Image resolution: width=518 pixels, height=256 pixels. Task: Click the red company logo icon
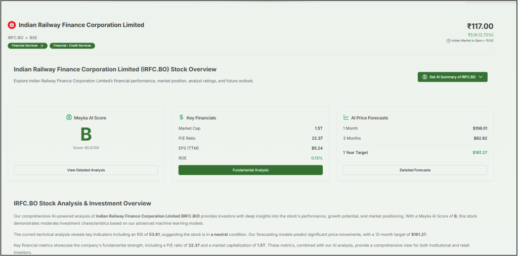[x=12, y=25]
